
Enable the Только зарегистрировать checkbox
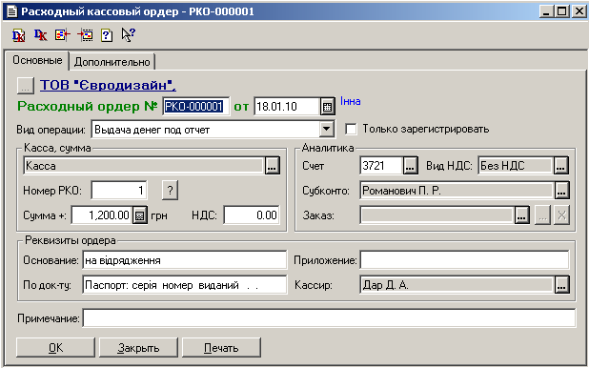(x=352, y=129)
